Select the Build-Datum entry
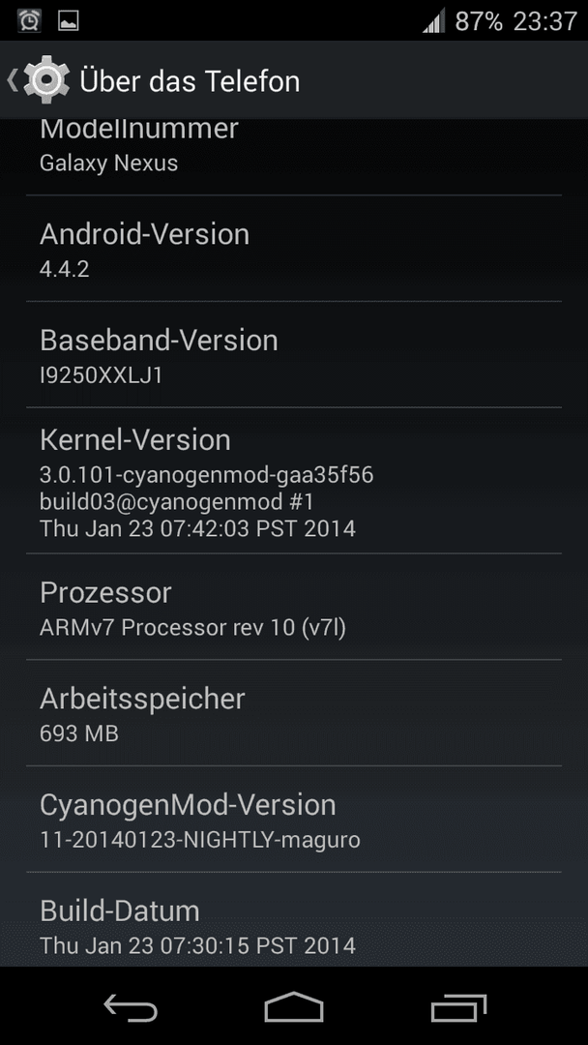The width and height of the screenshot is (588, 1045). [294, 920]
